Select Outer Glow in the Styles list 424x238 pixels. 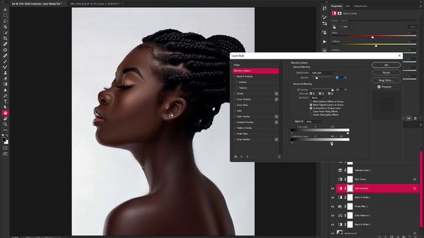pos(242,134)
